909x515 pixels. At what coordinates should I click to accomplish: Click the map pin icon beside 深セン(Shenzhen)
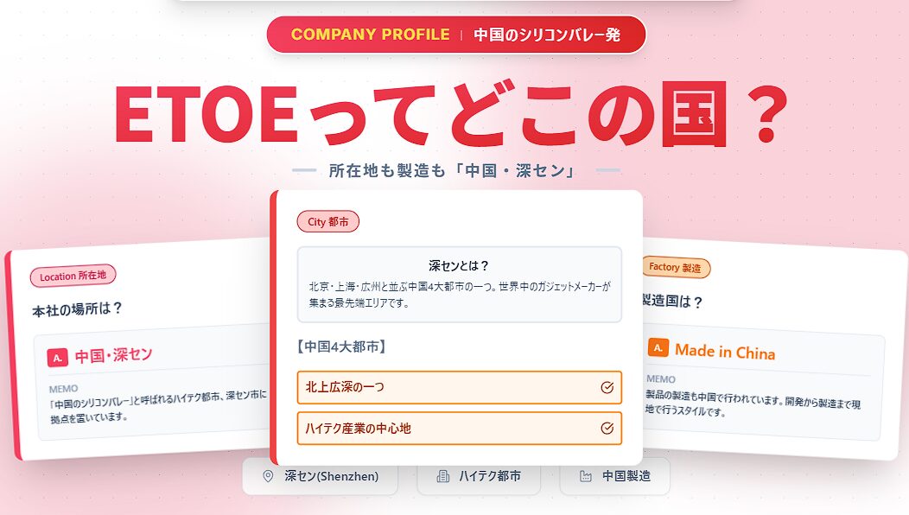(269, 476)
